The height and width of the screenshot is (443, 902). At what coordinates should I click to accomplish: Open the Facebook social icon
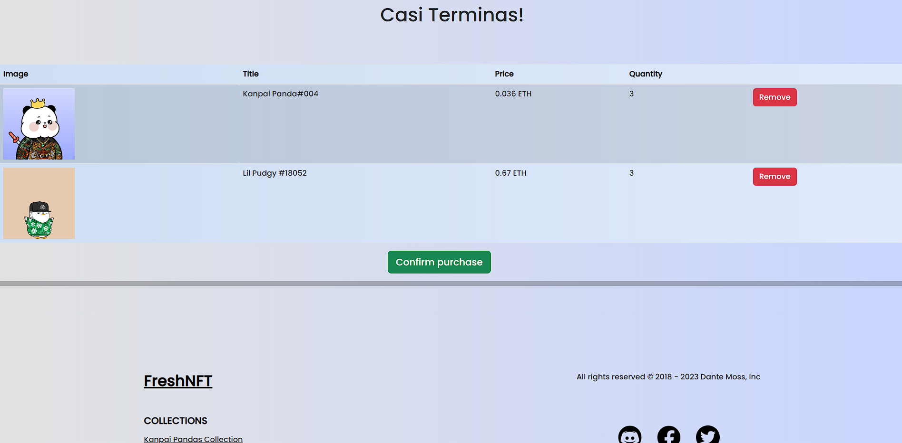point(669,435)
